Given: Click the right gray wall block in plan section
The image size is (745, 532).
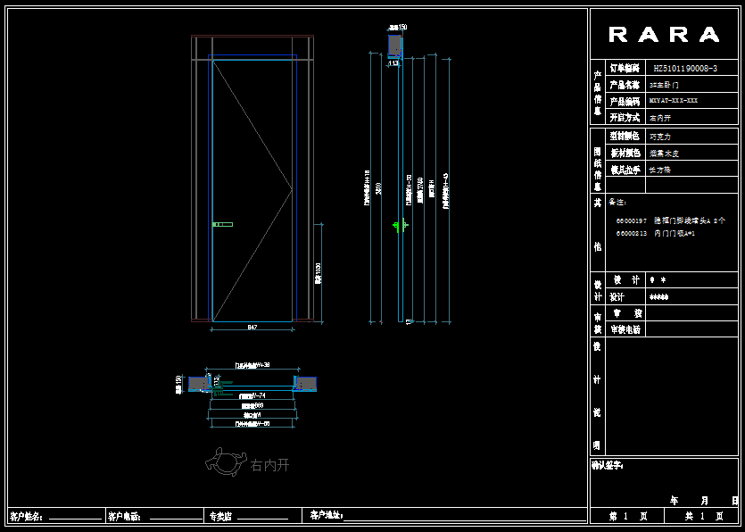Looking at the screenshot, I should (x=307, y=383).
